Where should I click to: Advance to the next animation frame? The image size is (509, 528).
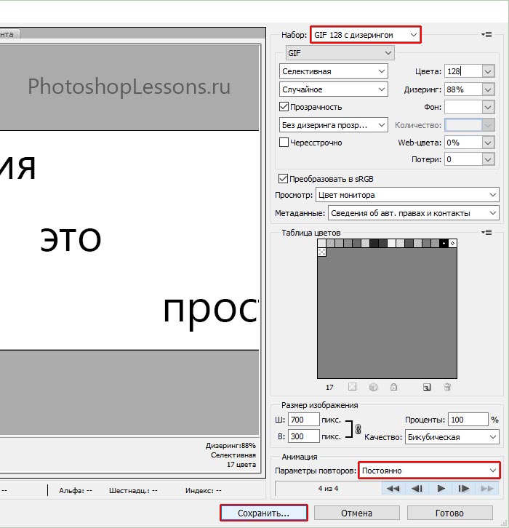click(x=464, y=488)
